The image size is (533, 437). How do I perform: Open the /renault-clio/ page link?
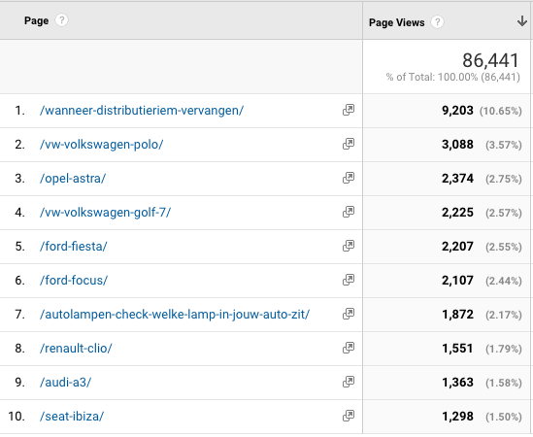click(76, 349)
